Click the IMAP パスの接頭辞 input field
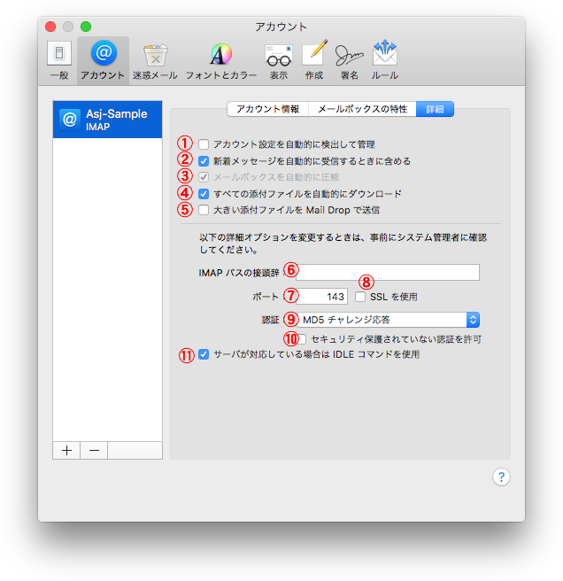This screenshot has height=581, width=563. [388, 273]
